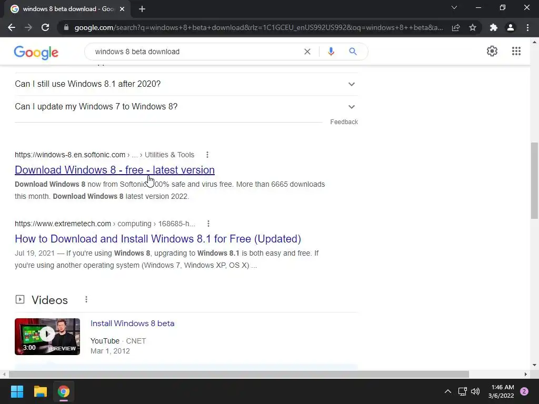Viewport: 539px width, 404px height.
Task: Open the notifications badge
Action: pos(524,391)
